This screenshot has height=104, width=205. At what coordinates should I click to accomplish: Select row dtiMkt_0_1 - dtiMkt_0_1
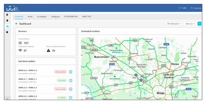(45, 80)
